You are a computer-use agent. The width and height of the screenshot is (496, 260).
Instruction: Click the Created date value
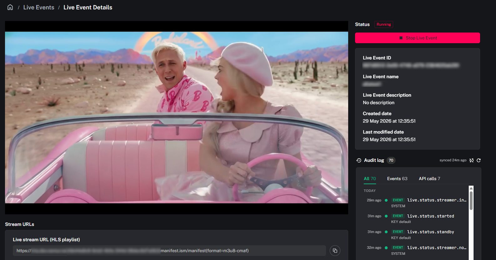(x=389, y=121)
